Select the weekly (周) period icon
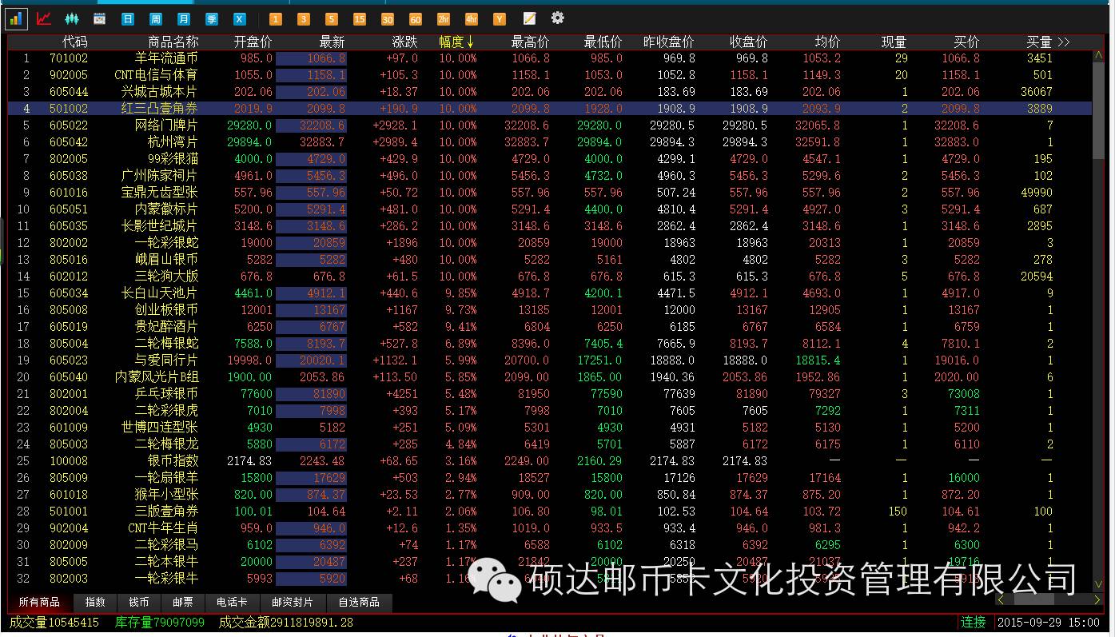The height and width of the screenshot is (637, 1115). [x=156, y=18]
